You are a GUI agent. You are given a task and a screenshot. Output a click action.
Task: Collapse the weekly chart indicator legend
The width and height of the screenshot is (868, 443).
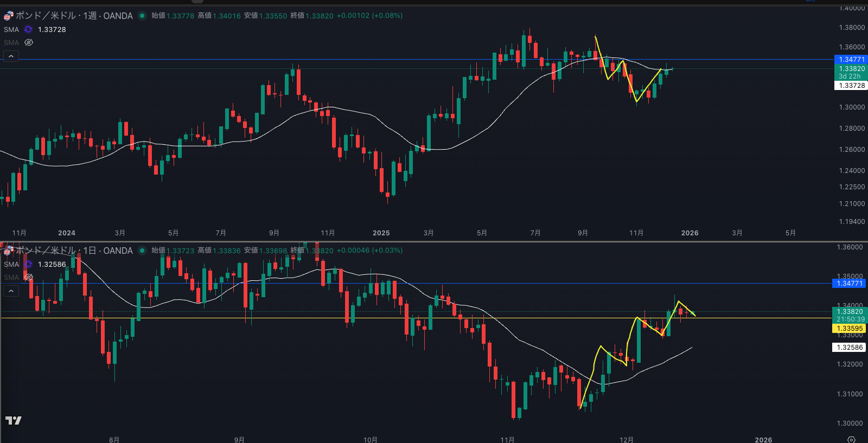(11, 56)
